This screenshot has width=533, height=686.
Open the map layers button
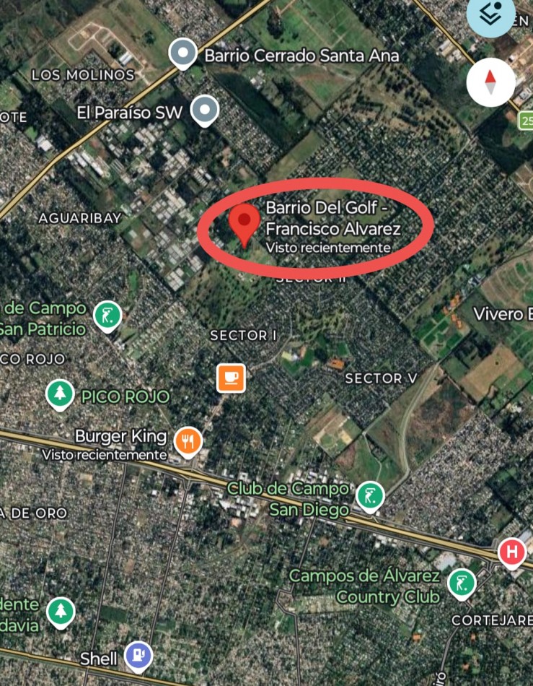pyautogui.click(x=490, y=14)
